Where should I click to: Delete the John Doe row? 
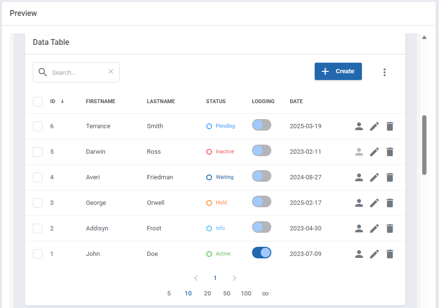coord(390,254)
